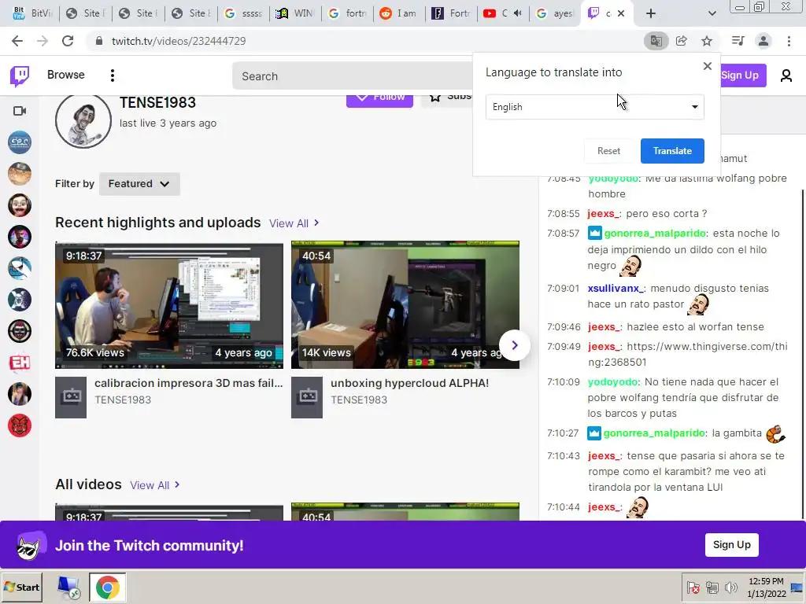Switch to the YouTube tab
This screenshot has width=806, height=604.
click(x=503, y=13)
